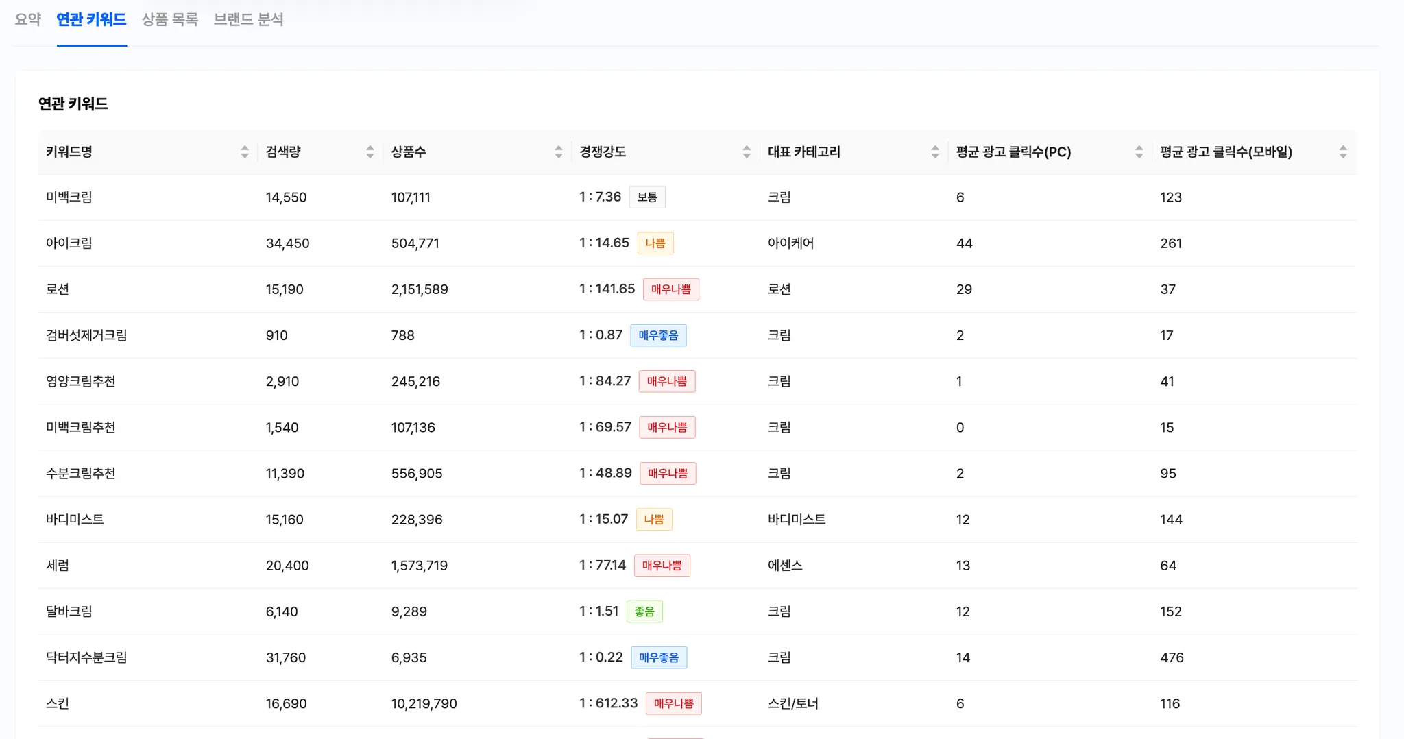
Task: Open the 상품 목록 tab
Action: pos(170,19)
